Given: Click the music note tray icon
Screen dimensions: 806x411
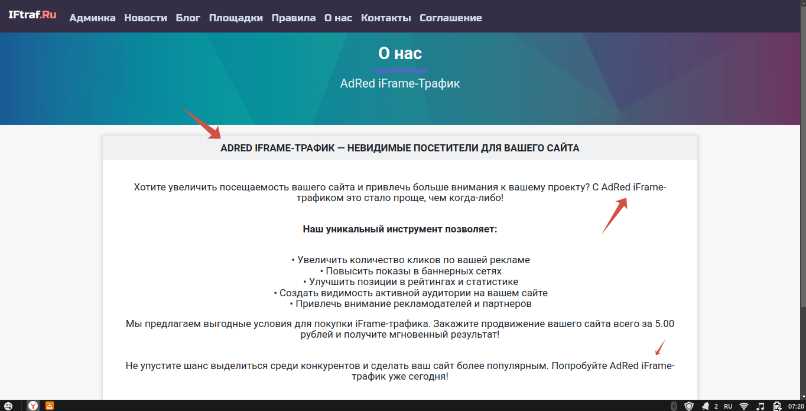Looking at the screenshot, I should pyautogui.click(x=761, y=406).
